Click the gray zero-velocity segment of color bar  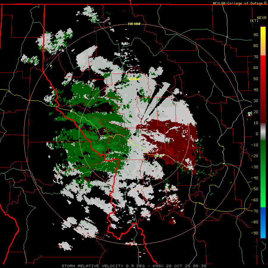[263, 132]
